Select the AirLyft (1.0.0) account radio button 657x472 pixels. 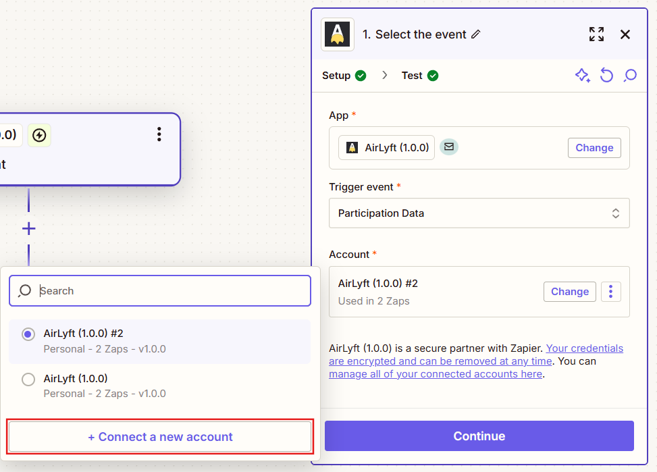pyautogui.click(x=28, y=379)
